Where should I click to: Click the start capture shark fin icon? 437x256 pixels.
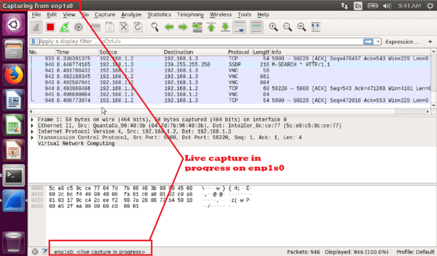[x=36, y=27]
